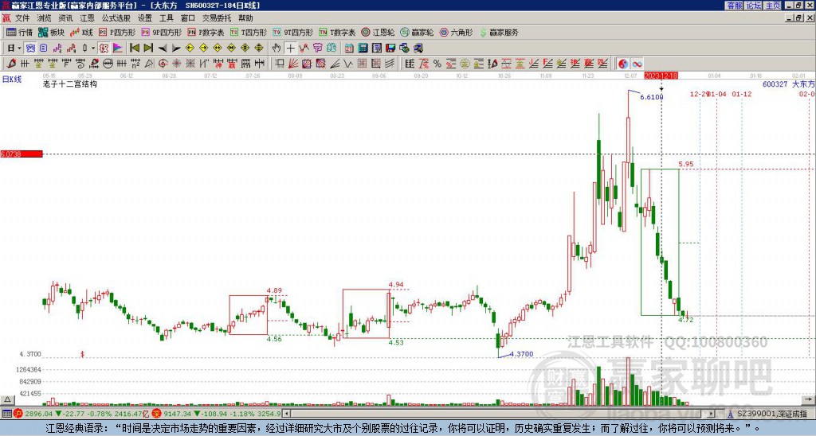
Task: Select the gold coin 金 circle tool
Action: (465, 64)
